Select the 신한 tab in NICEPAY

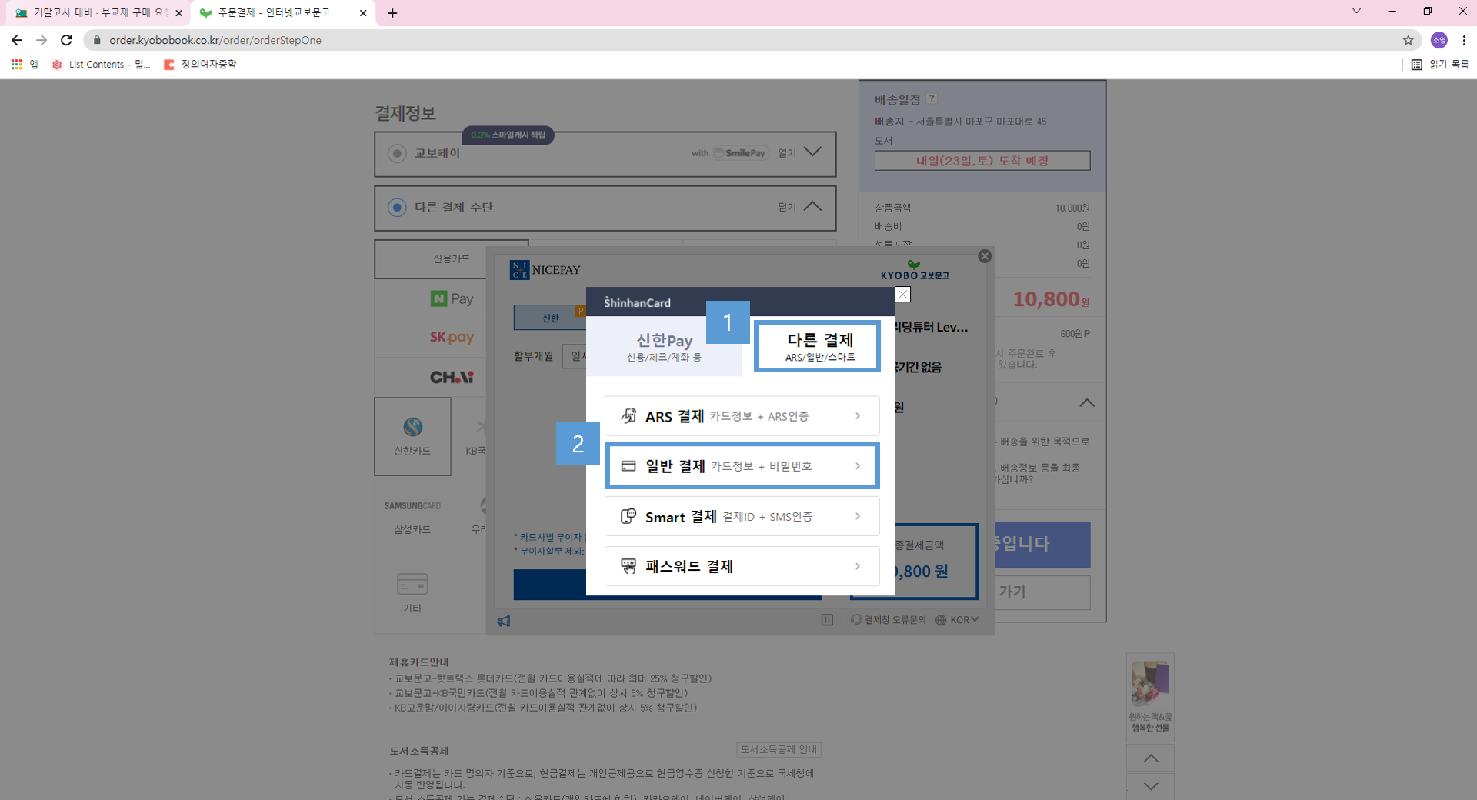[x=551, y=318]
